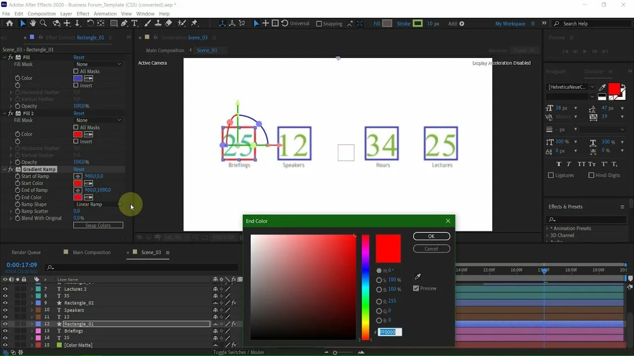Select the Pan Behind anchor point tool
Viewport: 634px width, 356px height.
101,23
